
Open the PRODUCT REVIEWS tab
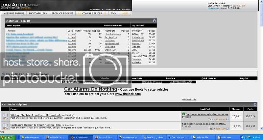[62, 14]
